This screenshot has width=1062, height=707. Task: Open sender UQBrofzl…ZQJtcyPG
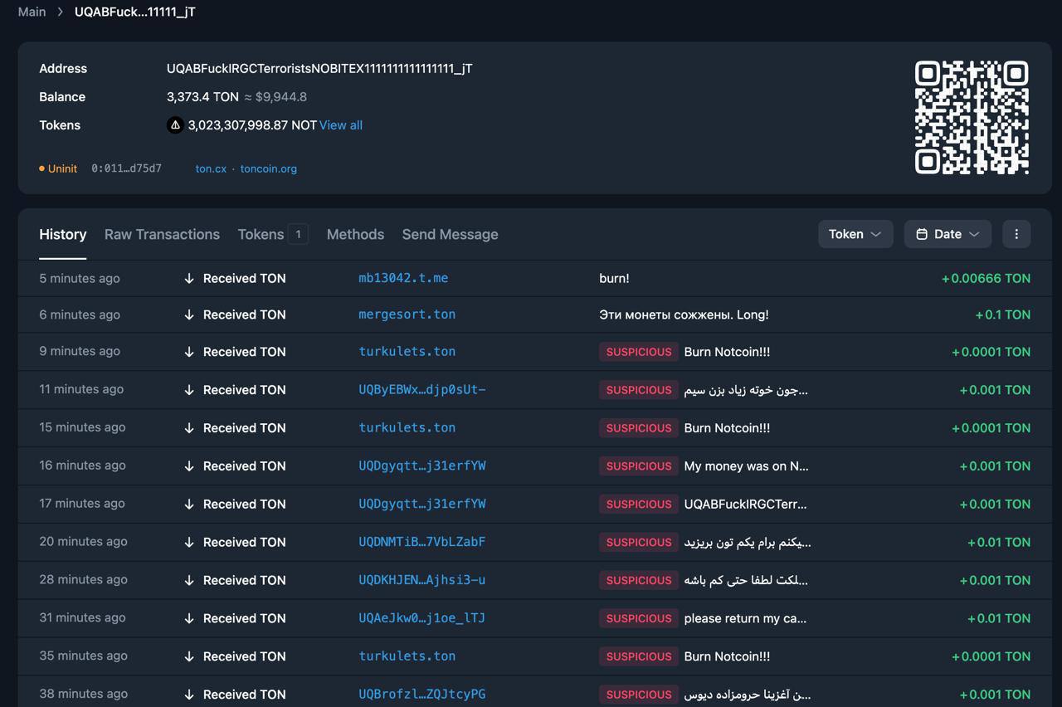(x=422, y=695)
